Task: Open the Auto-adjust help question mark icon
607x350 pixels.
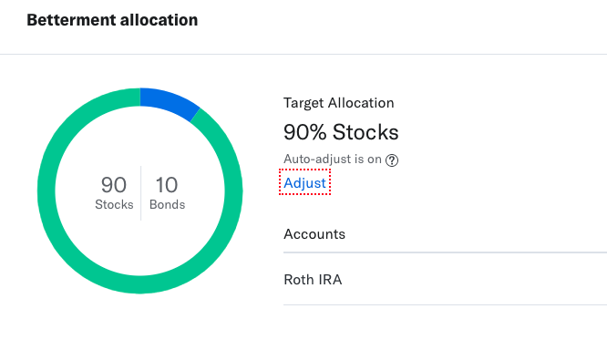Action: [x=392, y=160]
